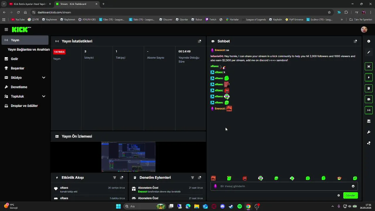Click the YAYINDA live badge
The width and height of the screenshot is (375, 211).
click(x=59, y=52)
